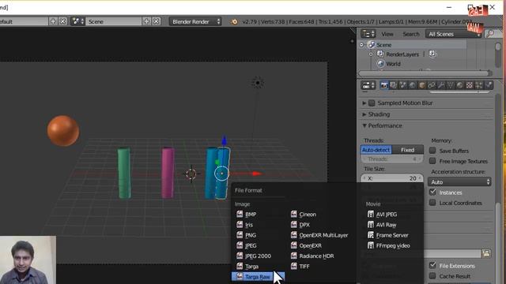Expand the Sampled Motion Blur panel
The height and width of the screenshot is (284, 506).
(x=364, y=103)
